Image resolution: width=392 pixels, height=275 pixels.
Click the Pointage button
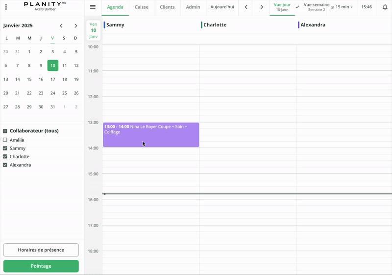click(x=41, y=266)
